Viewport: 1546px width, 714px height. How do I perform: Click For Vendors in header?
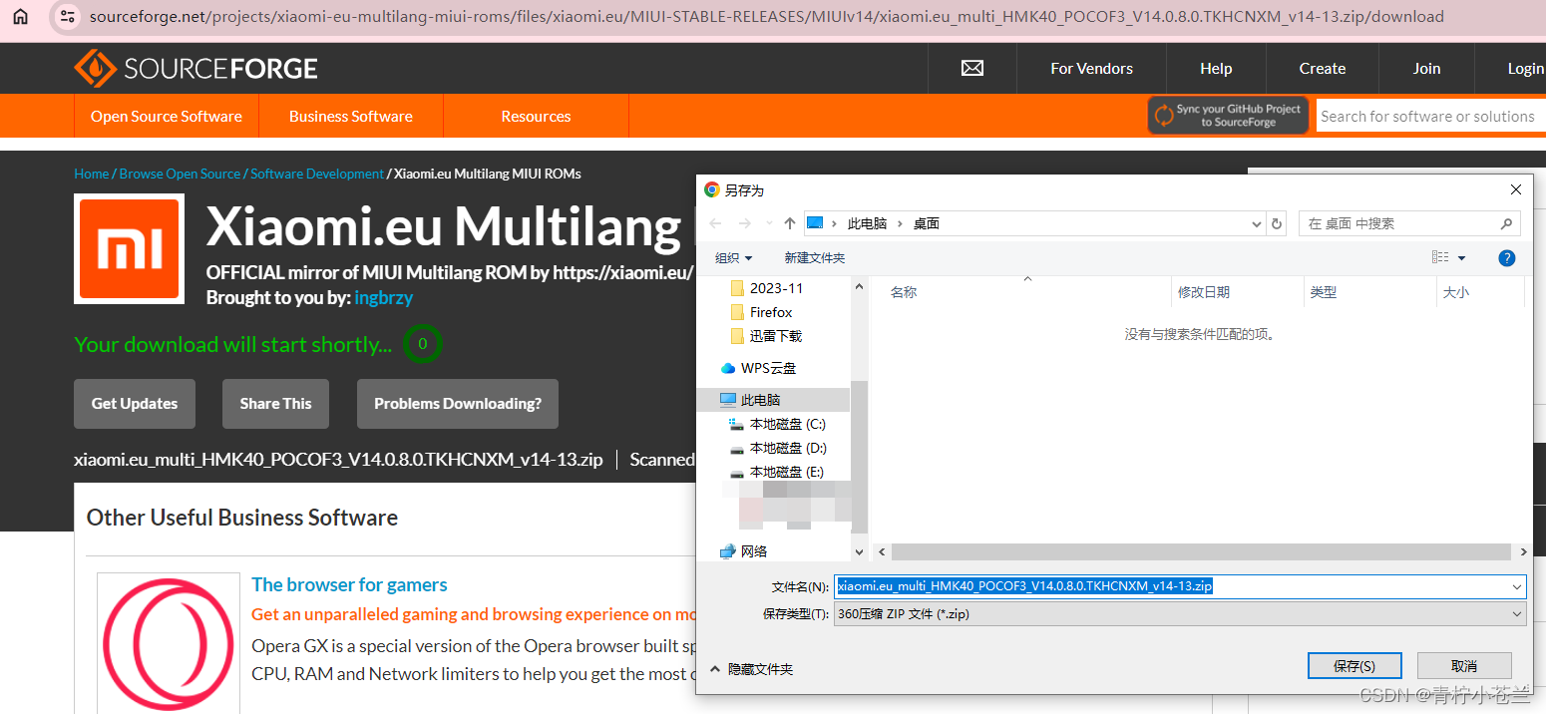pos(1091,68)
